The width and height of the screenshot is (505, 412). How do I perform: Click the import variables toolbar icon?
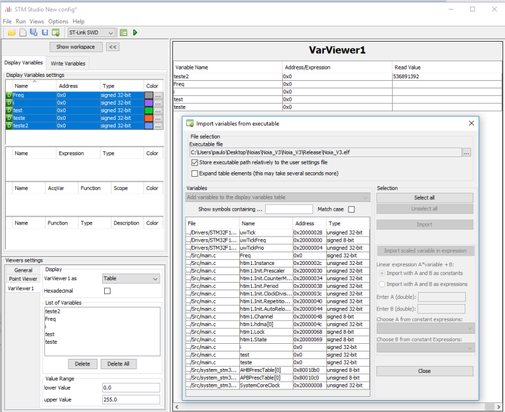[56, 33]
